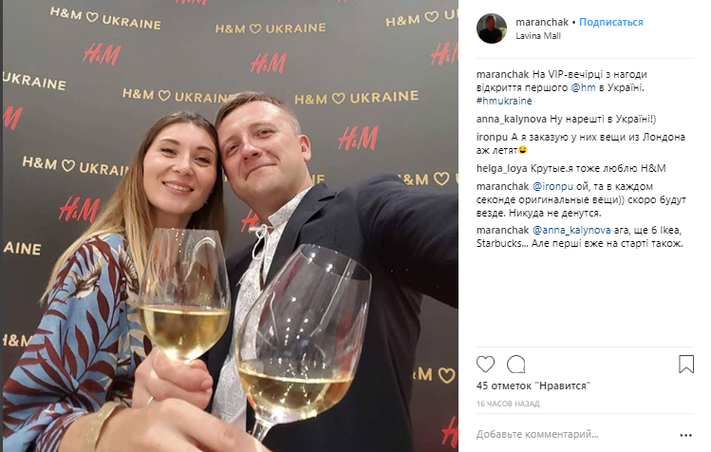Viewport: 711px width, 452px height.
Task: Open the #hmukraine hashtag
Action: pyautogui.click(x=504, y=101)
